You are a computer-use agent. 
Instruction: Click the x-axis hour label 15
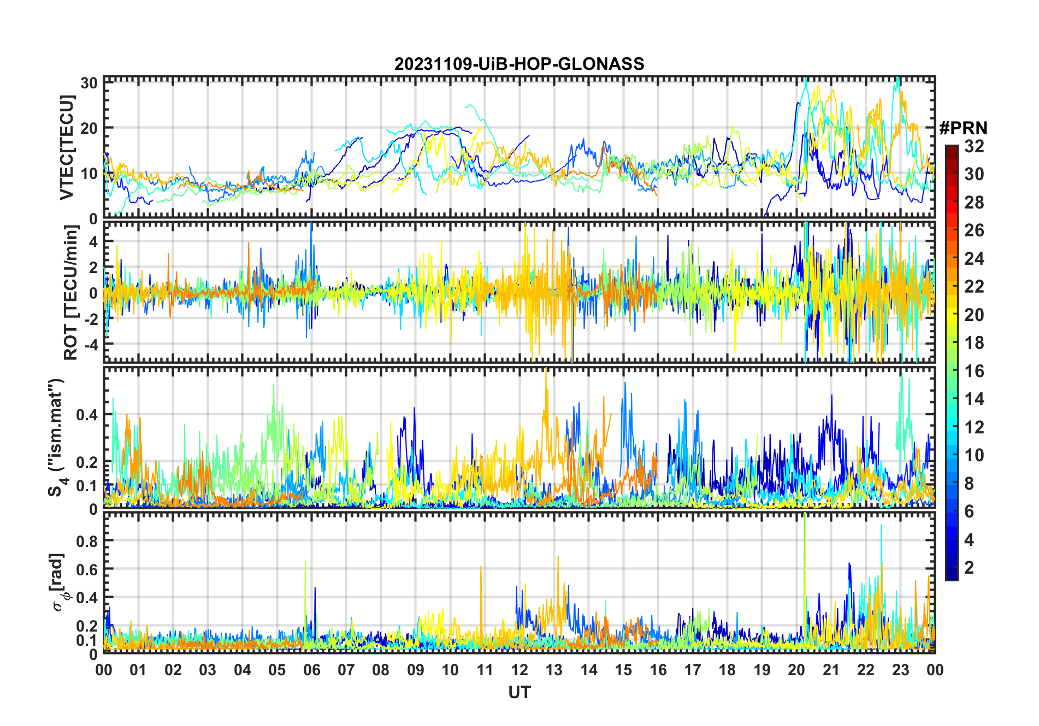point(623,670)
